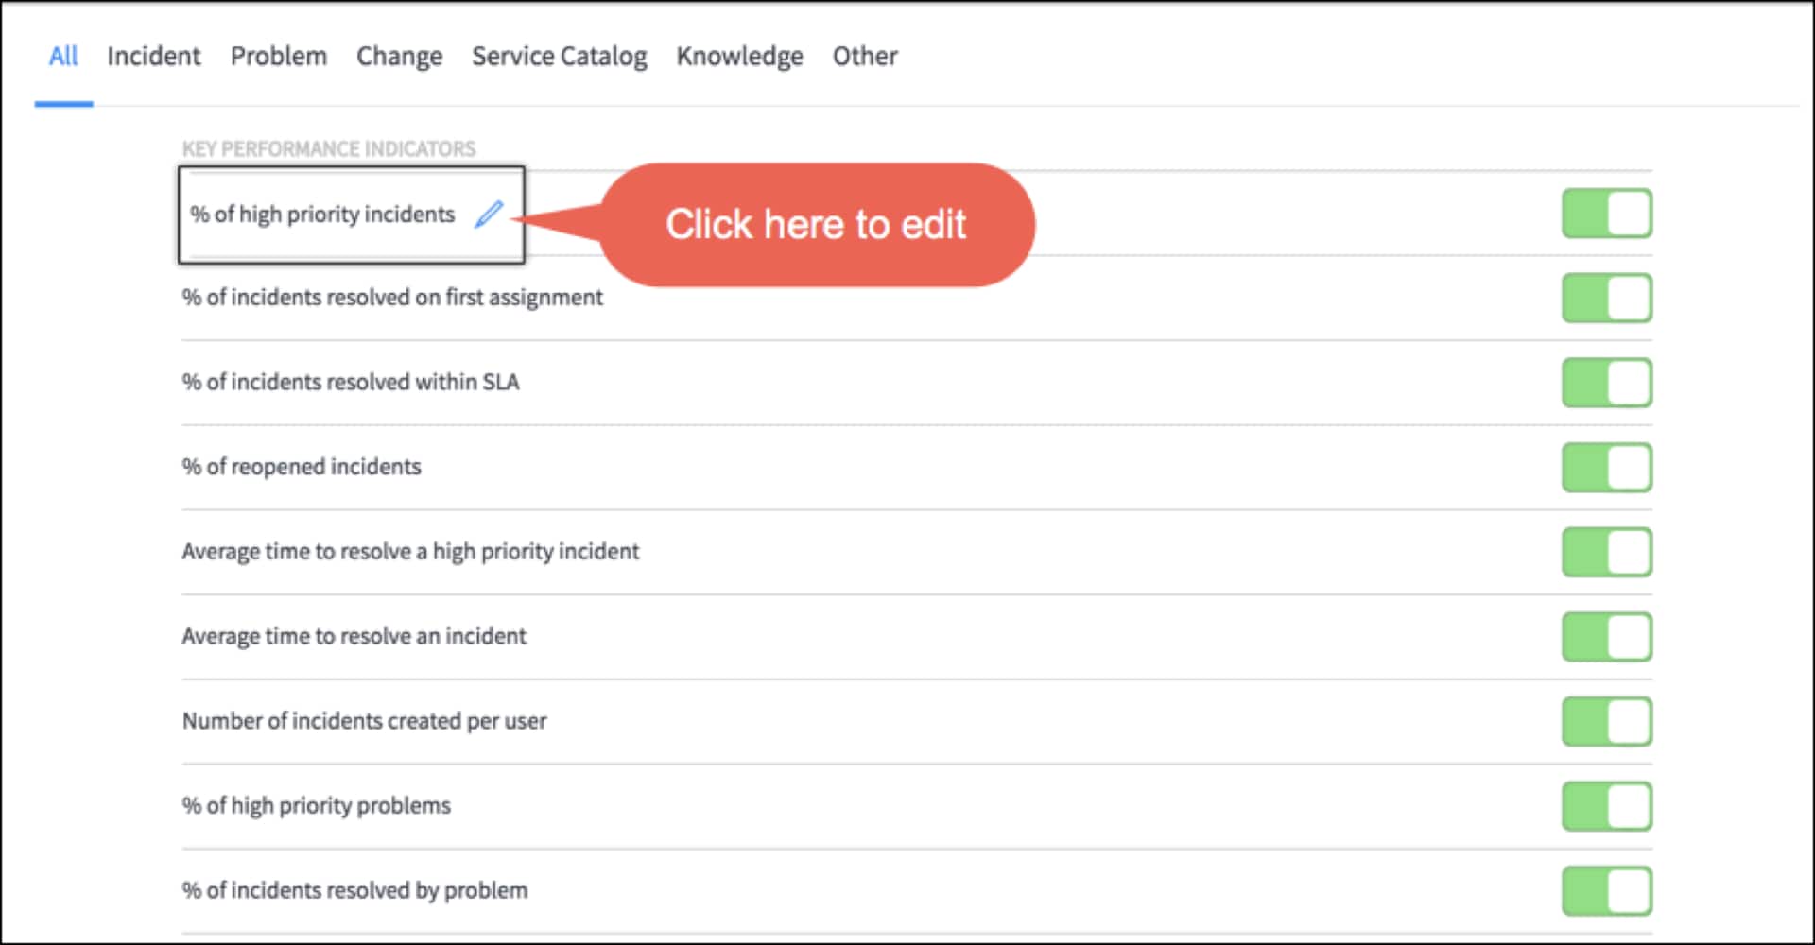The height and width of the screenshot is (945, 1815).
Task: Go to the Change tab
Action: [399, 57]
